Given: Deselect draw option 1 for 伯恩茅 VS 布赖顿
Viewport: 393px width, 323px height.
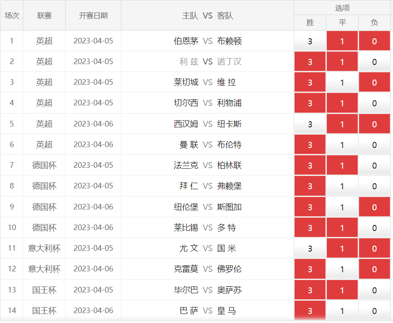Looking at the screenshot, I should 342,41.
